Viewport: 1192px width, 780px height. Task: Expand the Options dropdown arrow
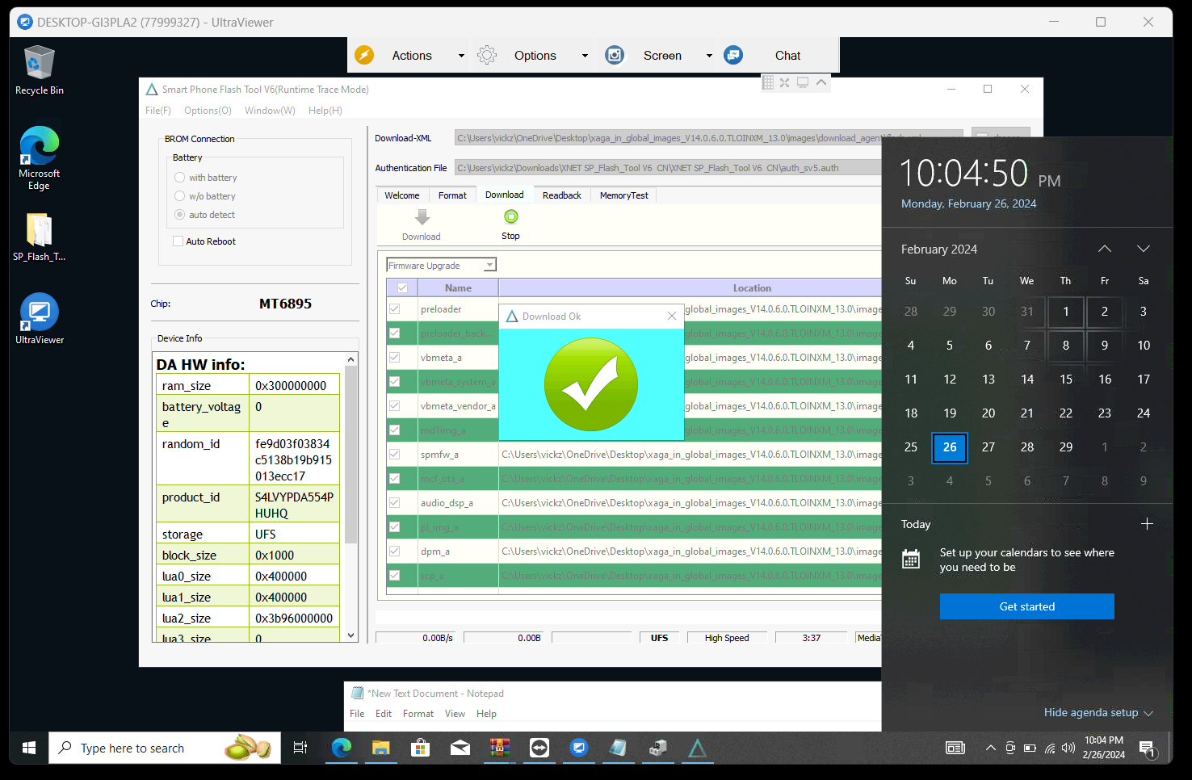[585, 56]
